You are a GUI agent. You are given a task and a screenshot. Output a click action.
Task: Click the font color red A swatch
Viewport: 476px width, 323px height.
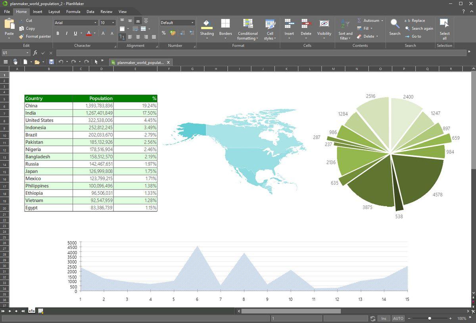point(88,34)
